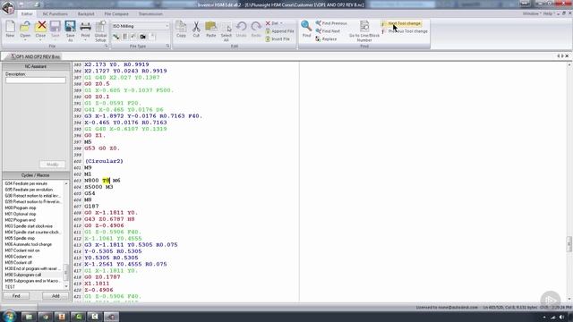The height and width of the screenshot is (322, 573).
Task: Click Go to Line/Block Number icon
Action: pos(364,26)
